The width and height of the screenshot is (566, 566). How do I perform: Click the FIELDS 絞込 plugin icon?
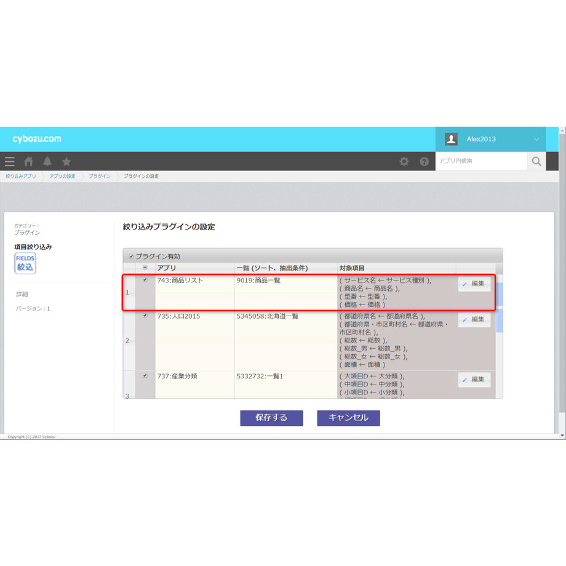pyautogui.click(x=25, y=263)
